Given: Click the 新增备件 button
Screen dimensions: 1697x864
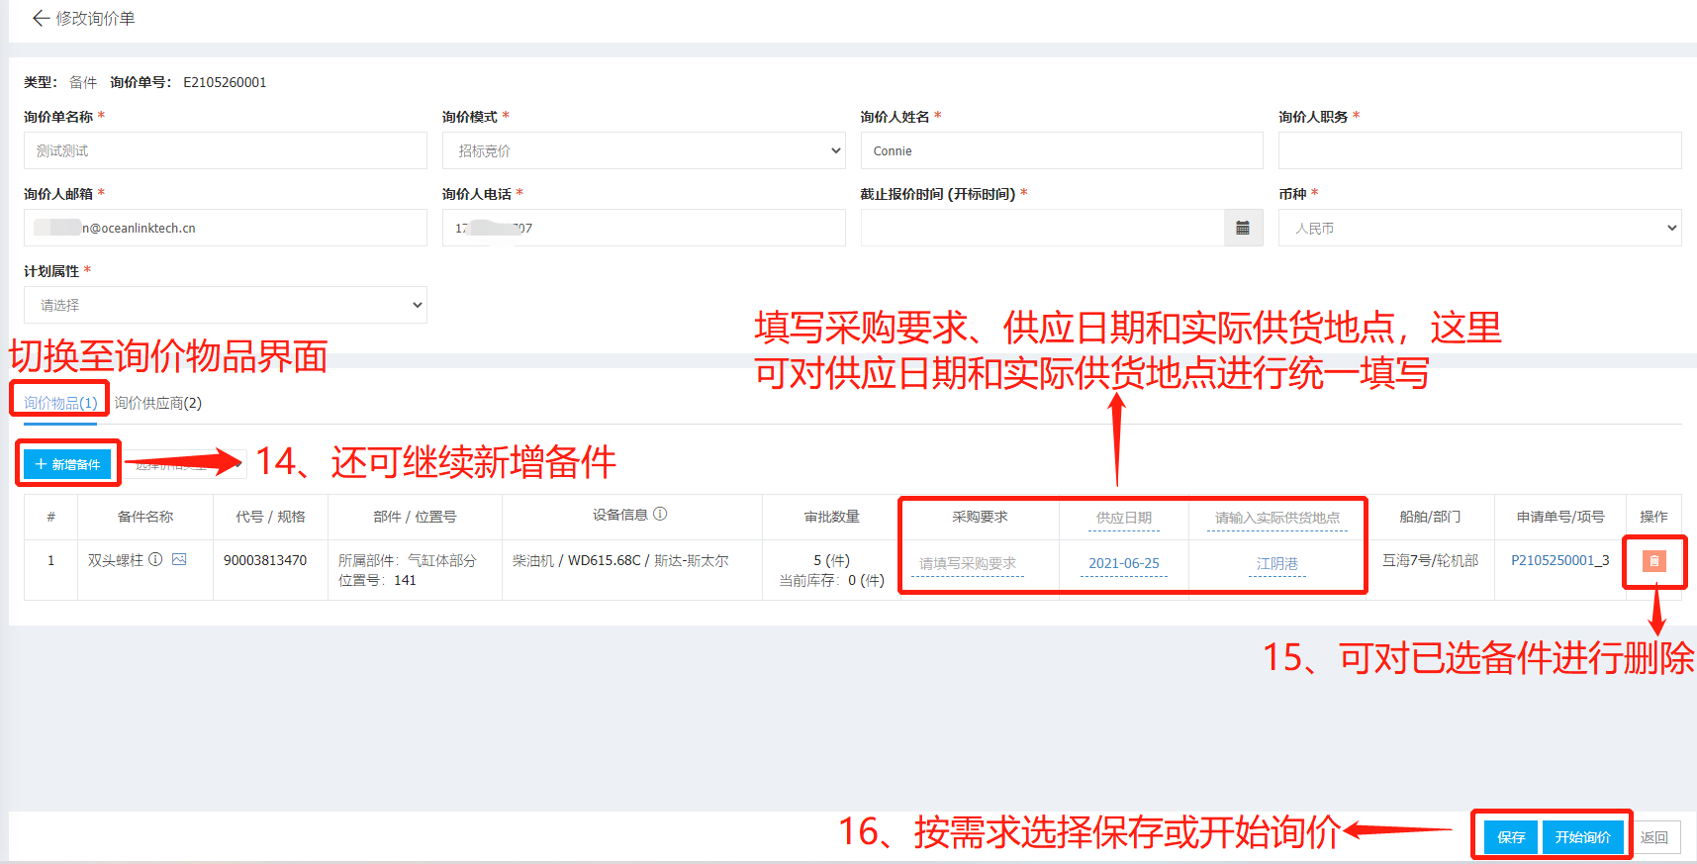Looking at the screenshot, I should [x=67, y=464].
